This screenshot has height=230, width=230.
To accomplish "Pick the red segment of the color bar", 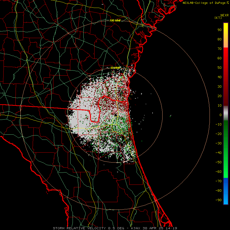I will (x=226, y=77).
